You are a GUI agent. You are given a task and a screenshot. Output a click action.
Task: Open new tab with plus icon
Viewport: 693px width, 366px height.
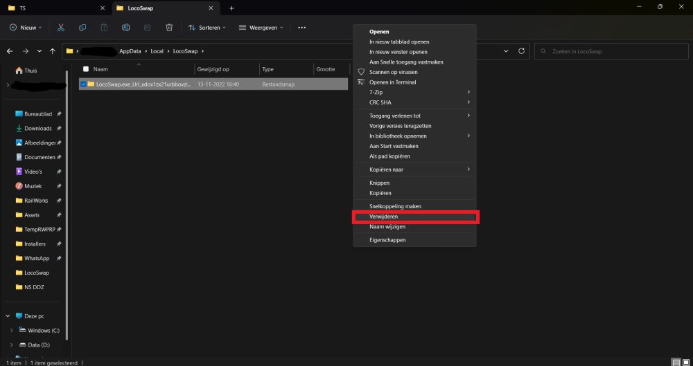point(231,8)
